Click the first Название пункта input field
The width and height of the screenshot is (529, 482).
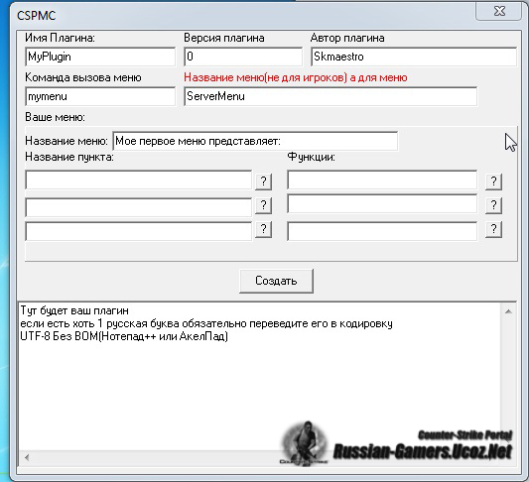[x=138, y=180]
